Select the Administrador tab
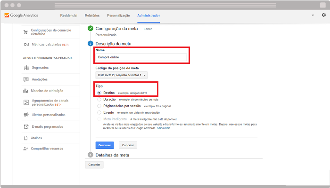 coord(148,16)
